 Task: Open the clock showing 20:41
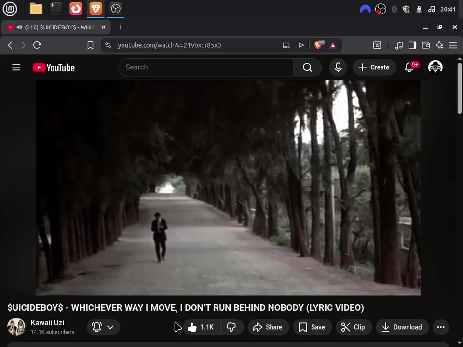coord(448,9)
